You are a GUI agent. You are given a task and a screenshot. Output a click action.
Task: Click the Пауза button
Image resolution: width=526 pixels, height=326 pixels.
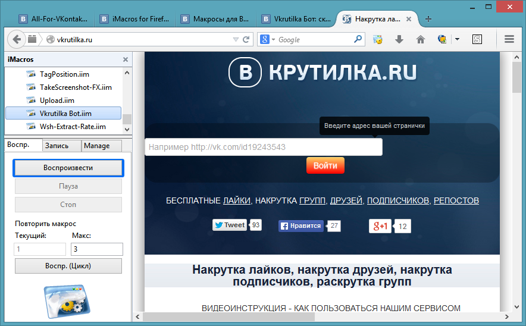pos(68,186)
